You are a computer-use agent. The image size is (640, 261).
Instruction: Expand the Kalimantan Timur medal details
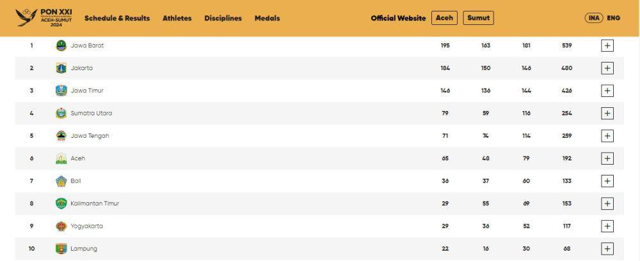tap(607, 203)
